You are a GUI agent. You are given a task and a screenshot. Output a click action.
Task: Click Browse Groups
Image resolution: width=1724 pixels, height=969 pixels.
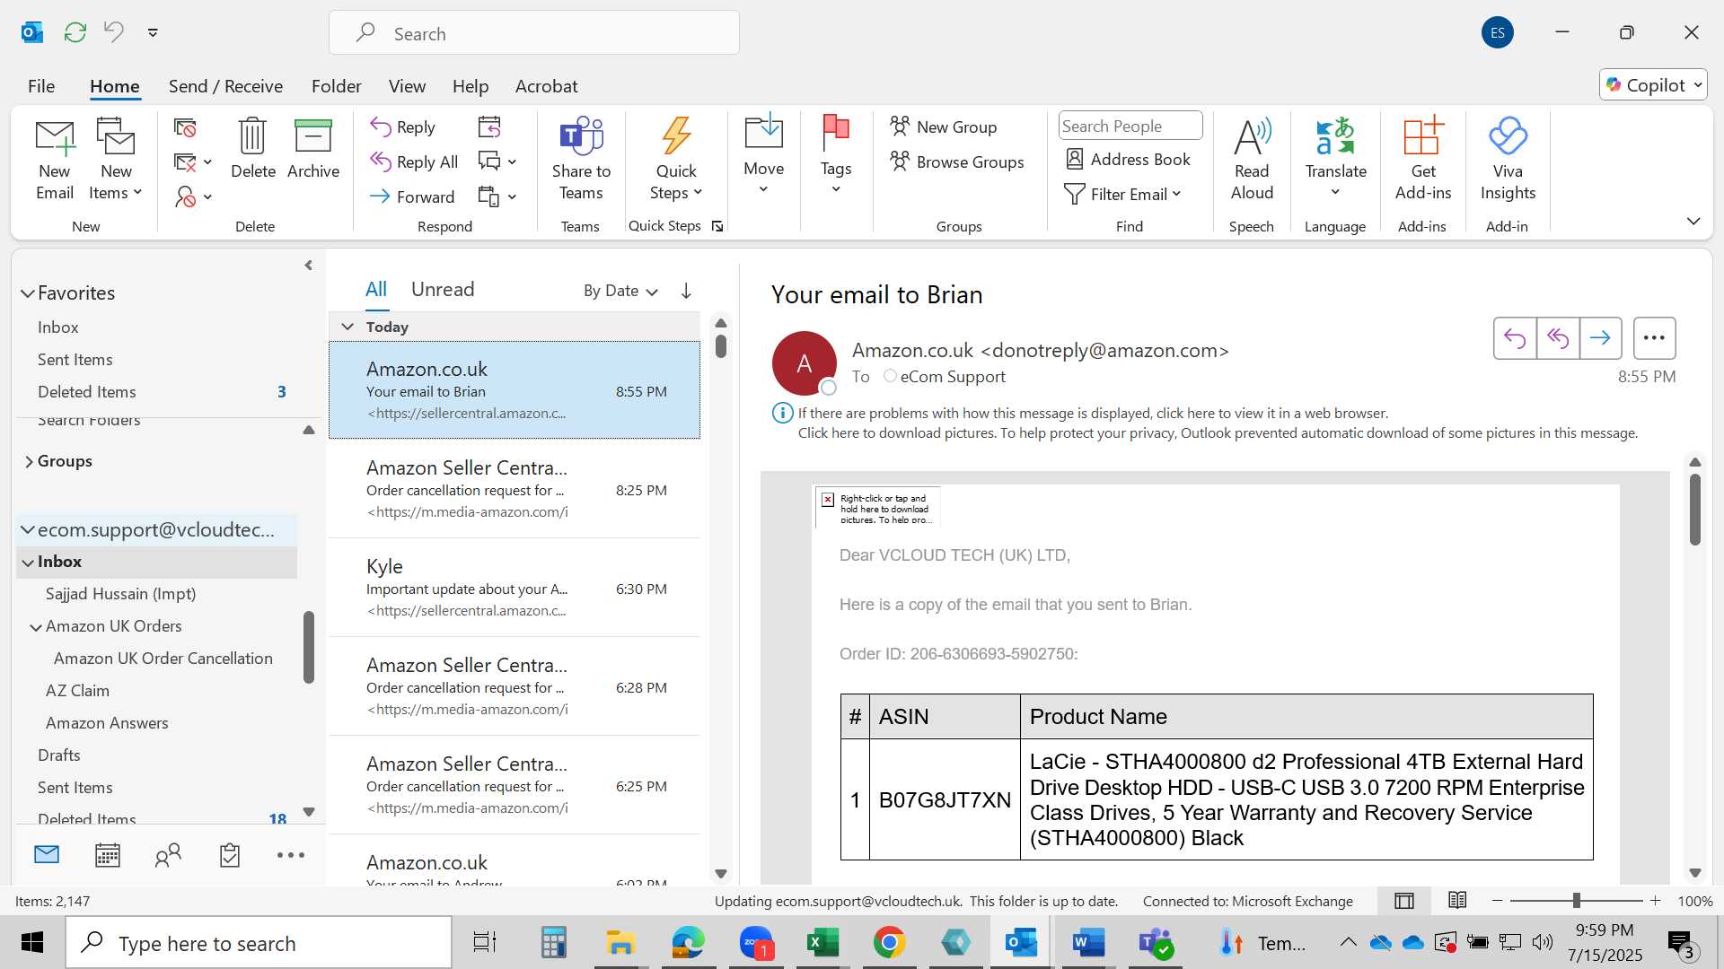click(956, 162)
